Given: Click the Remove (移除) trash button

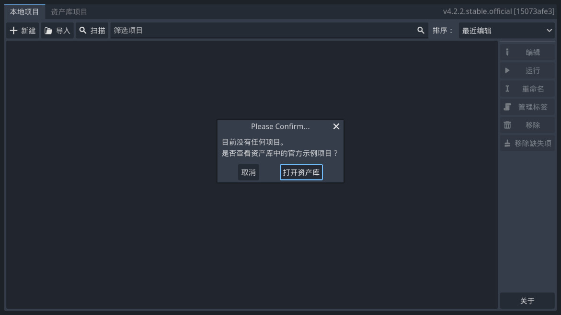Looking at the screenshot, I should point(527,125).
